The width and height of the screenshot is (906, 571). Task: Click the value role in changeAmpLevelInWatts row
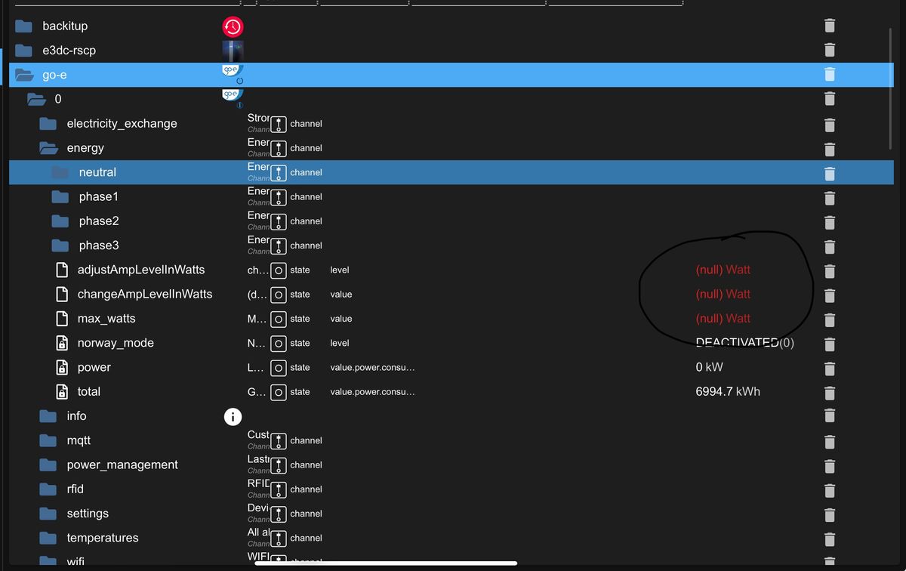pos(341,294)
